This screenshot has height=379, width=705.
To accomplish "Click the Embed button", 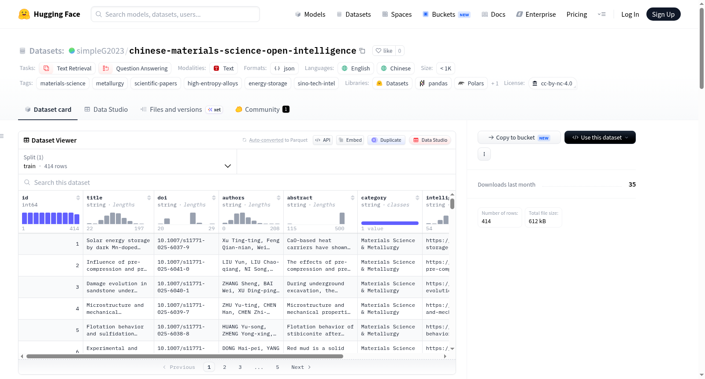I will coord(350,140).
